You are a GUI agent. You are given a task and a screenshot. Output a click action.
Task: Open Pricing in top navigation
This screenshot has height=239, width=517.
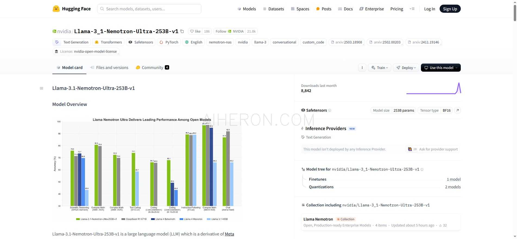tap(397, 9)
